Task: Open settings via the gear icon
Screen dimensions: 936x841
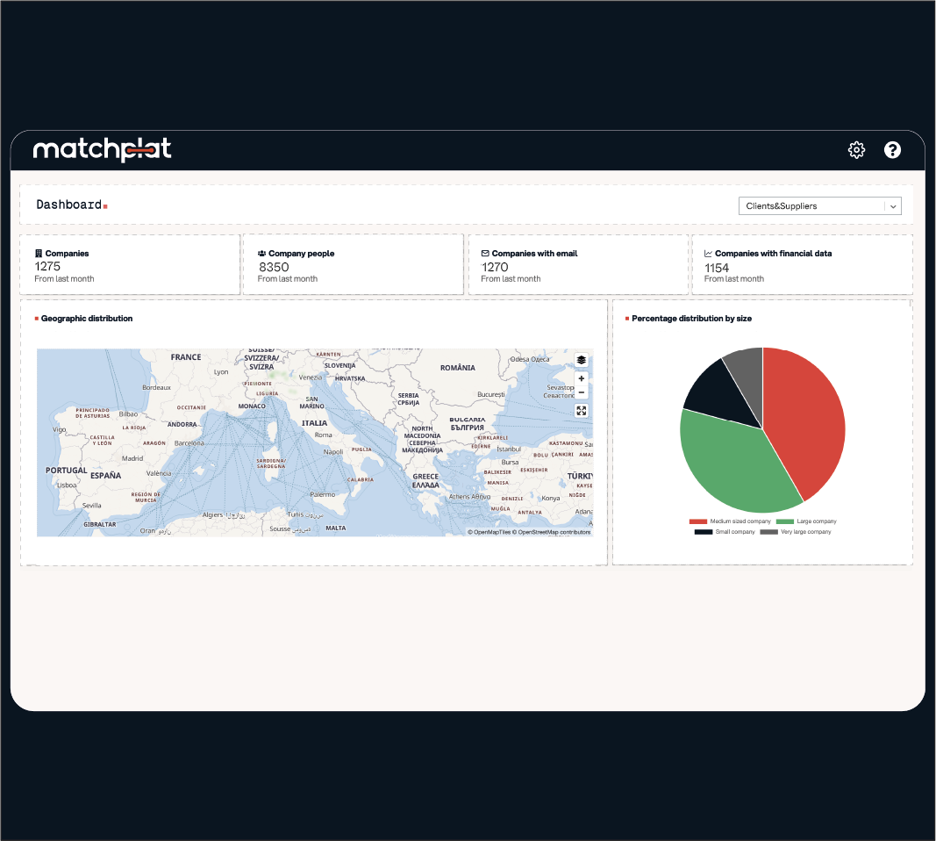Action: (856, 150)
